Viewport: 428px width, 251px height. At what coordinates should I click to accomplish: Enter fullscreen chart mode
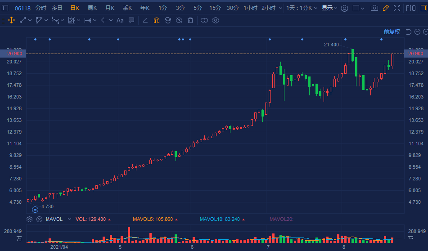pos(397,8)
